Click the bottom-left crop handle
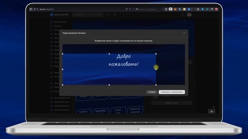 coord(63,85)
